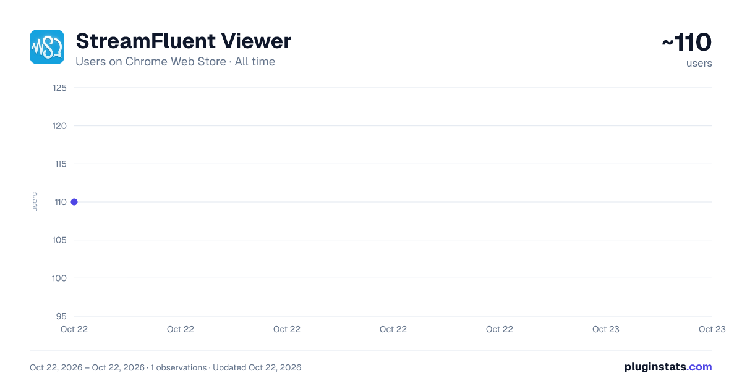Select the 'Users on Chrome Web Store · All time' subtitle
Viewport: 742px width, 389px height.
pyautogui.click(x=175, y=62)
